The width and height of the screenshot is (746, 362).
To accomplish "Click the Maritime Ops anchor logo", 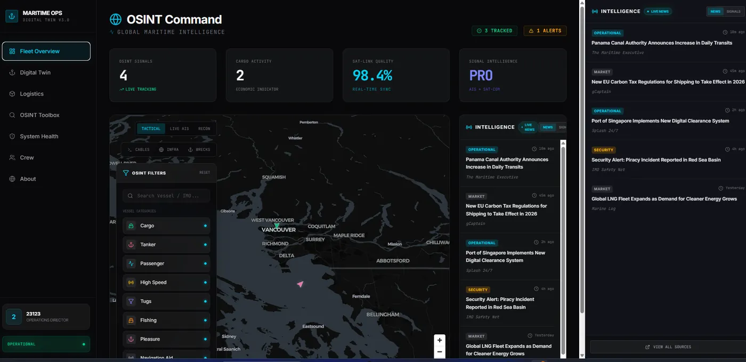I will (12, 16).
